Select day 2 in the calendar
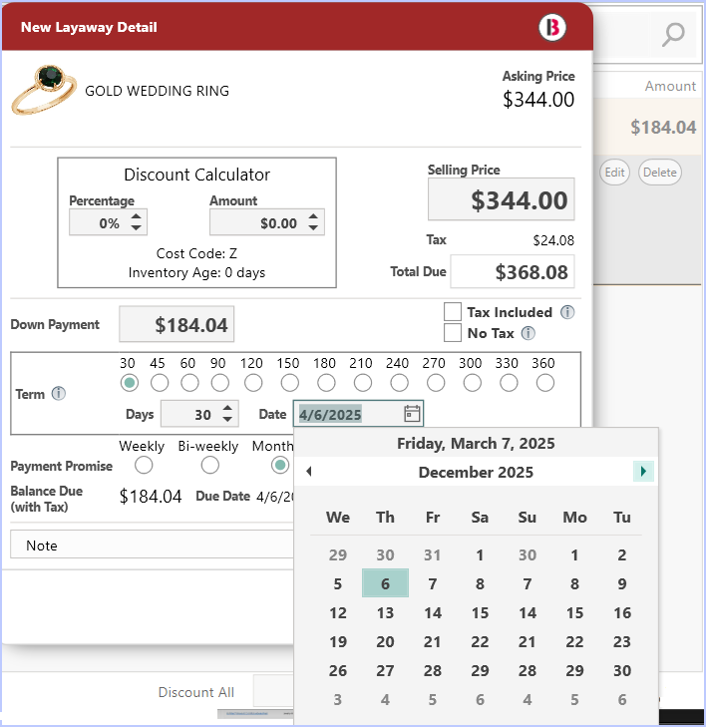706x727 pixels. (622, 554)
